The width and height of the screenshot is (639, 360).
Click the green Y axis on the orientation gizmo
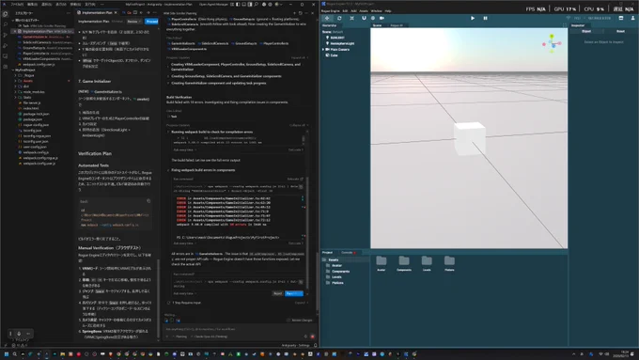click(552, 37)
